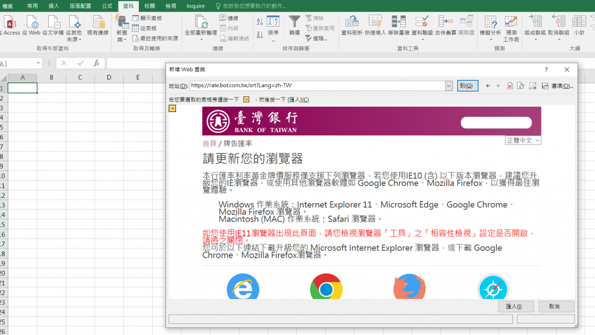595x335 pixels.
Task: Select cell A1 in the worksheet
Action: (x=23, y=88)
